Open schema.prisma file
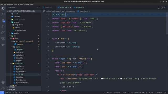 pyautogui.click(x=20, y=30)
